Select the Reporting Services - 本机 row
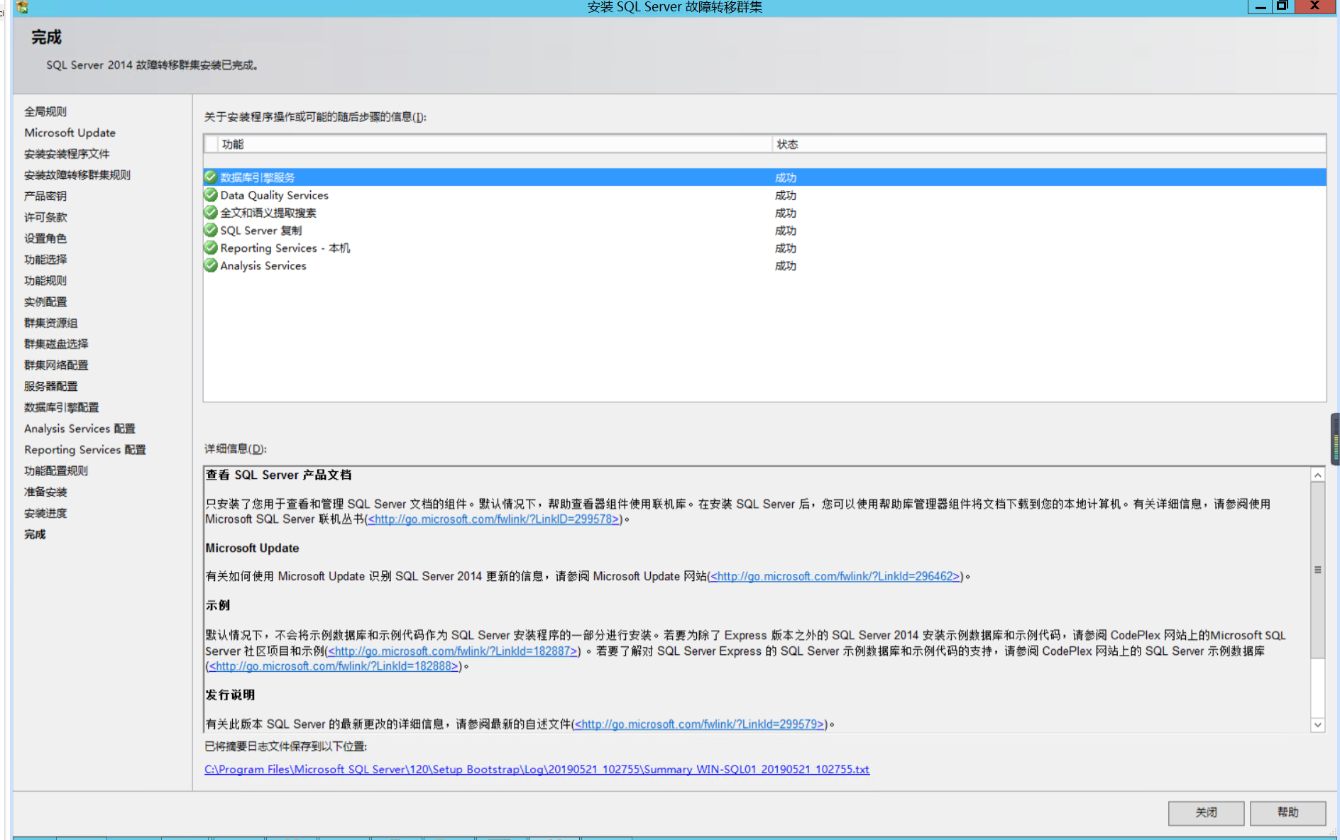Viewport: 1340px width, 840px height. 764,248
